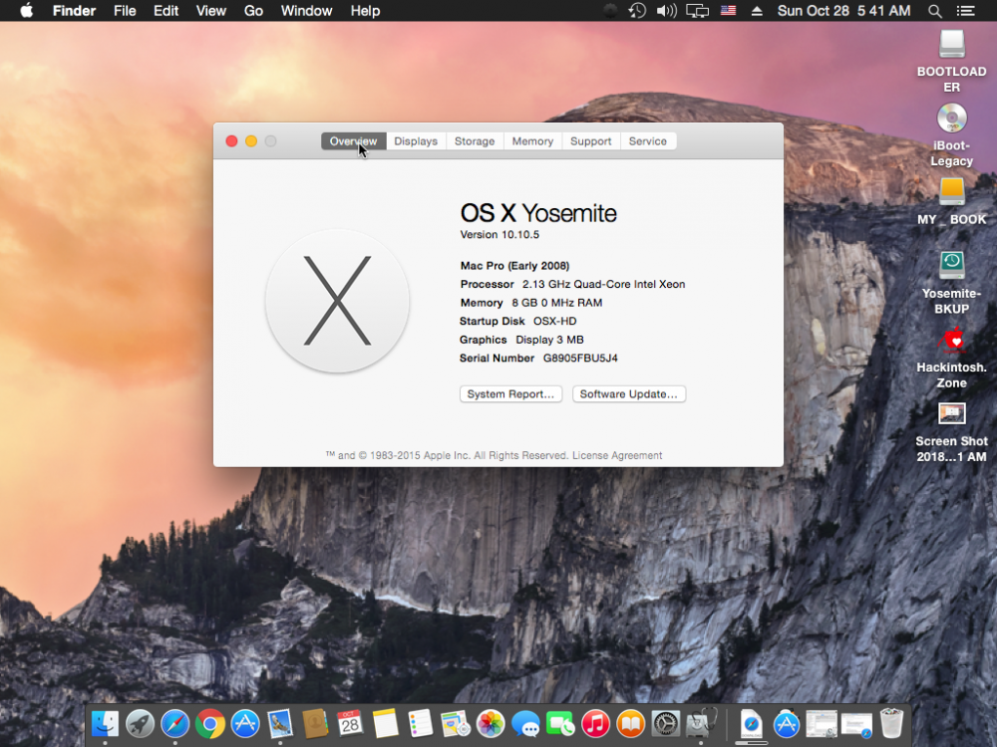Launch Launchpad rocket icon in Dock

(x=140, y=723)
